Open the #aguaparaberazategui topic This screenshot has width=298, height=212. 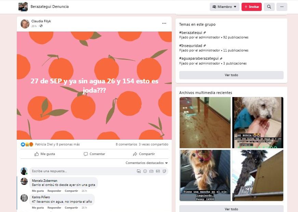tap(199, 59)
